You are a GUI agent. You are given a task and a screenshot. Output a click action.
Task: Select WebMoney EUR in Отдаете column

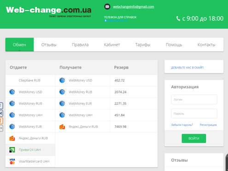click(x=30, y=127)
